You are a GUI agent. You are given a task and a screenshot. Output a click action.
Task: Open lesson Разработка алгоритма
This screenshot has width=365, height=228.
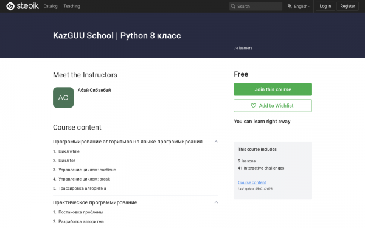[81, 221]
